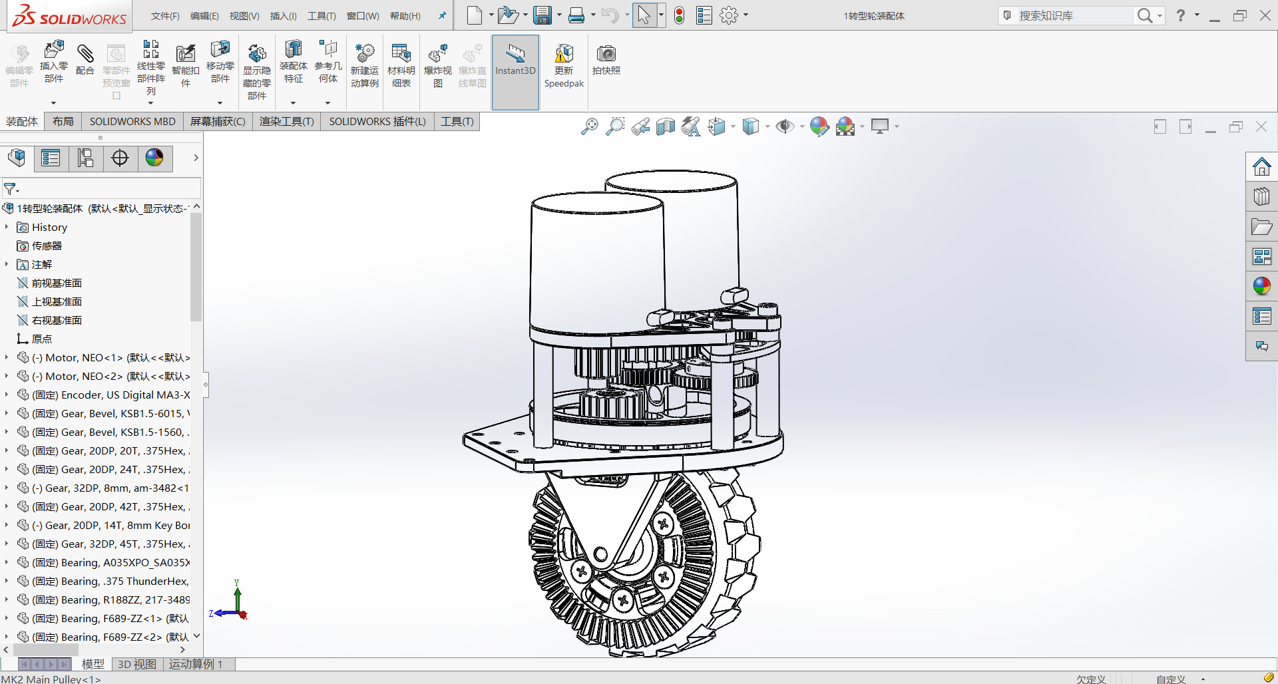1278x684 pixels.
Task: Select Move Component (移动零部件) tool
Action: 220,49
